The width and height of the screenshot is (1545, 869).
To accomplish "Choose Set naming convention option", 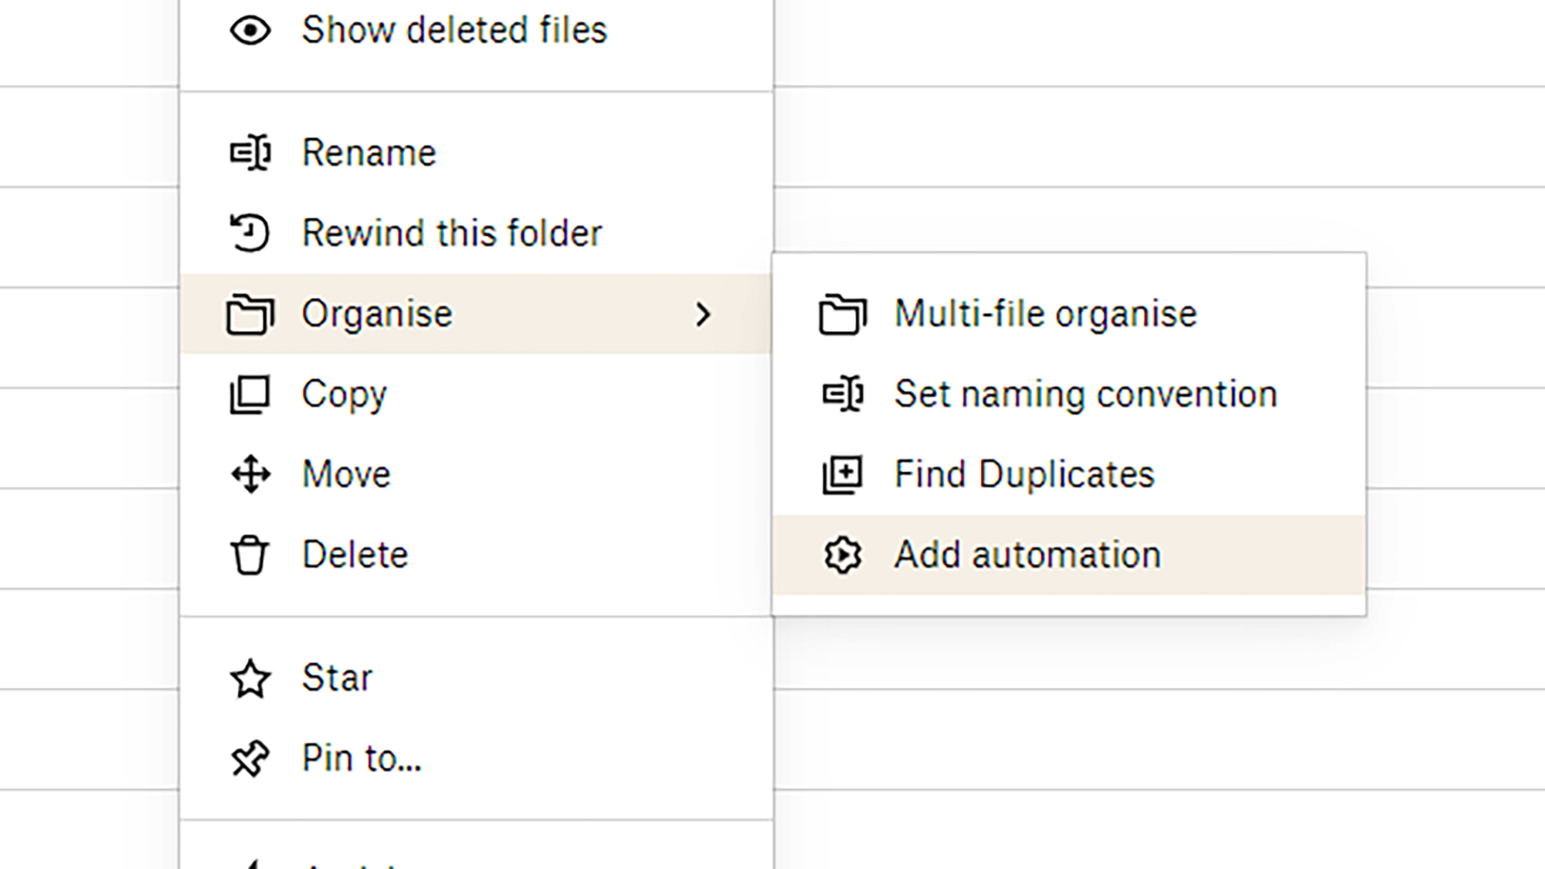I will point(1069,394).
